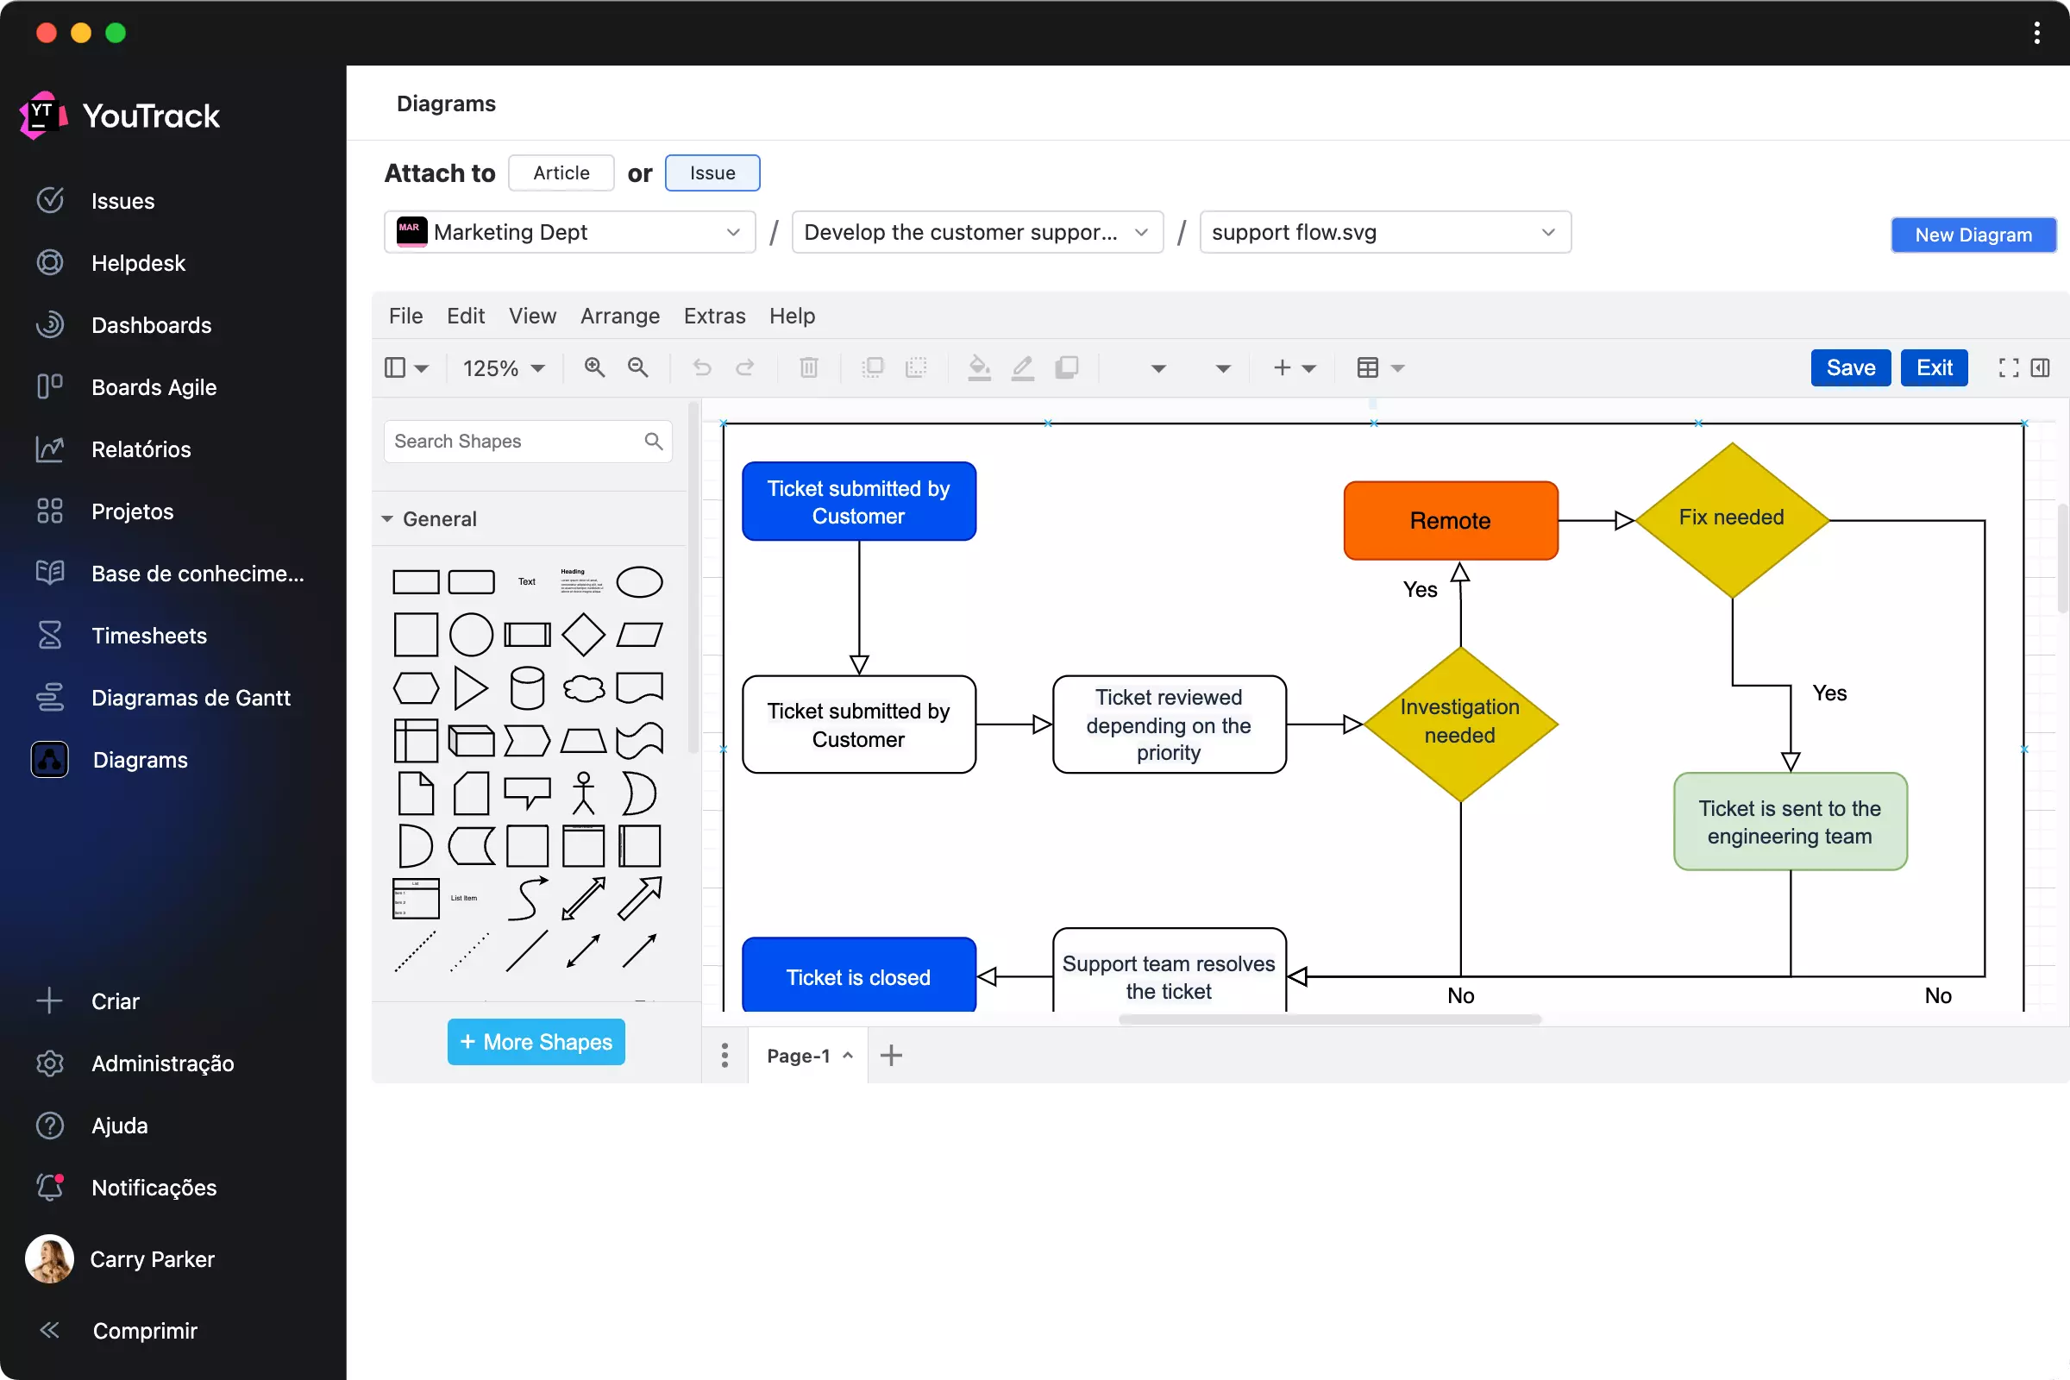The height and width of the screenshot is (1380, 2070).
Task: Click in the Search Shapes field
Action: click(515, 441)
